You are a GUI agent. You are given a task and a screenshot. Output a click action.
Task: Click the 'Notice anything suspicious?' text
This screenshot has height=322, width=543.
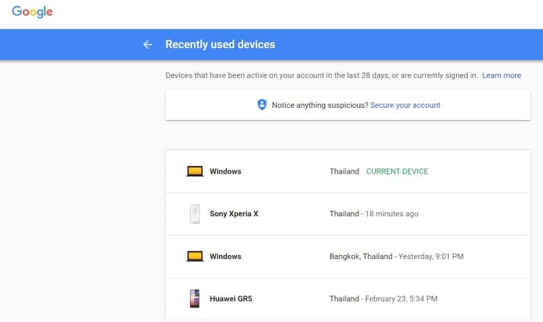[x=320, y=105]
